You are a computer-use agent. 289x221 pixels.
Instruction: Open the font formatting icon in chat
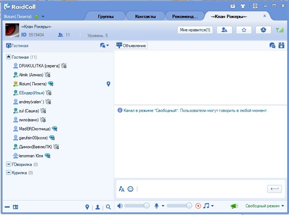click(x=121, y=189)
